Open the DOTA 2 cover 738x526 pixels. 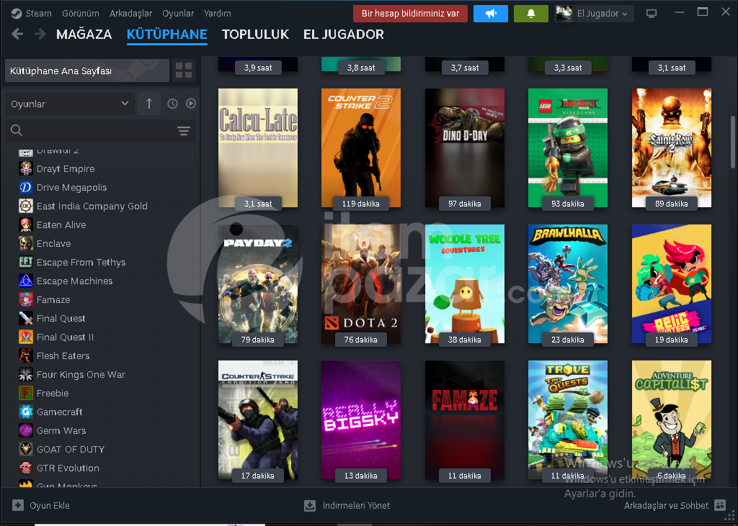(361, 284)
